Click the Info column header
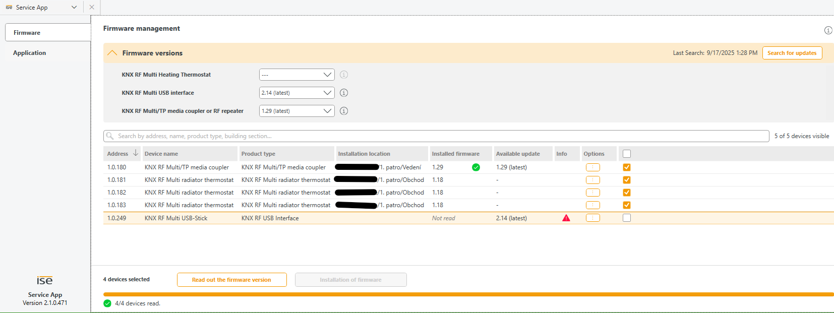The height and width of the screenshot is (313, 834). 567,154
